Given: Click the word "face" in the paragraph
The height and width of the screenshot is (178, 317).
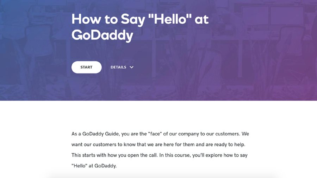Looking at the screenshot, I should pyautogui.click(x=155, y=134).
